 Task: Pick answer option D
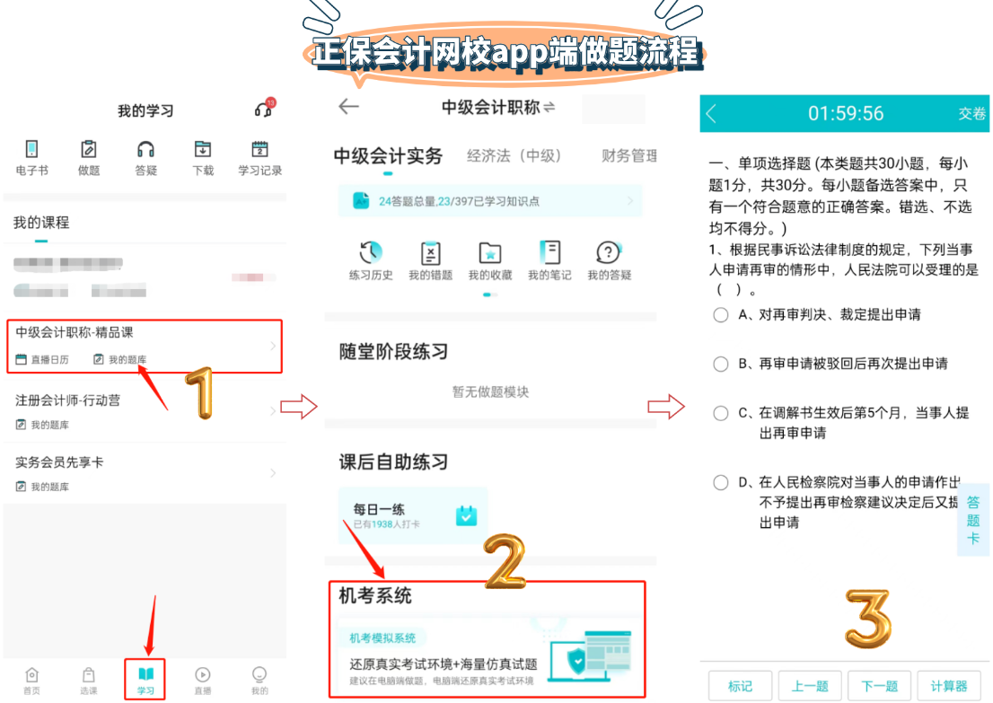tap(720, 482)
